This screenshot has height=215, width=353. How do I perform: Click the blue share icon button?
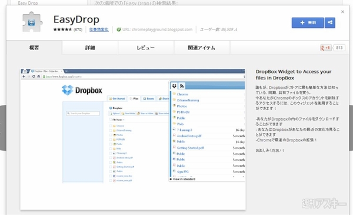[330, 23]
